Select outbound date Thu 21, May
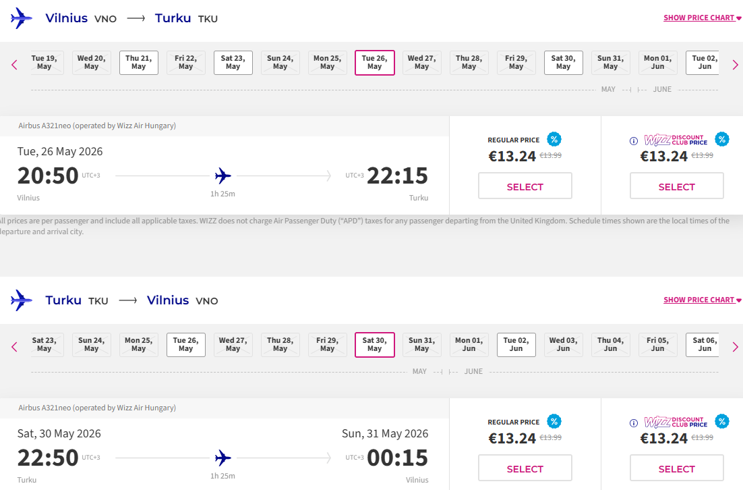Viewport: 743px width, 490px height. click(x=139, y=63)
